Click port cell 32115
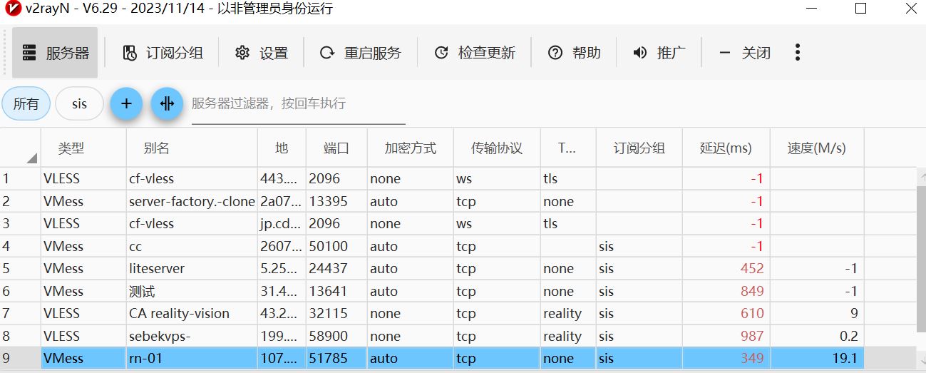926x373 pixels. coord(328,314)
